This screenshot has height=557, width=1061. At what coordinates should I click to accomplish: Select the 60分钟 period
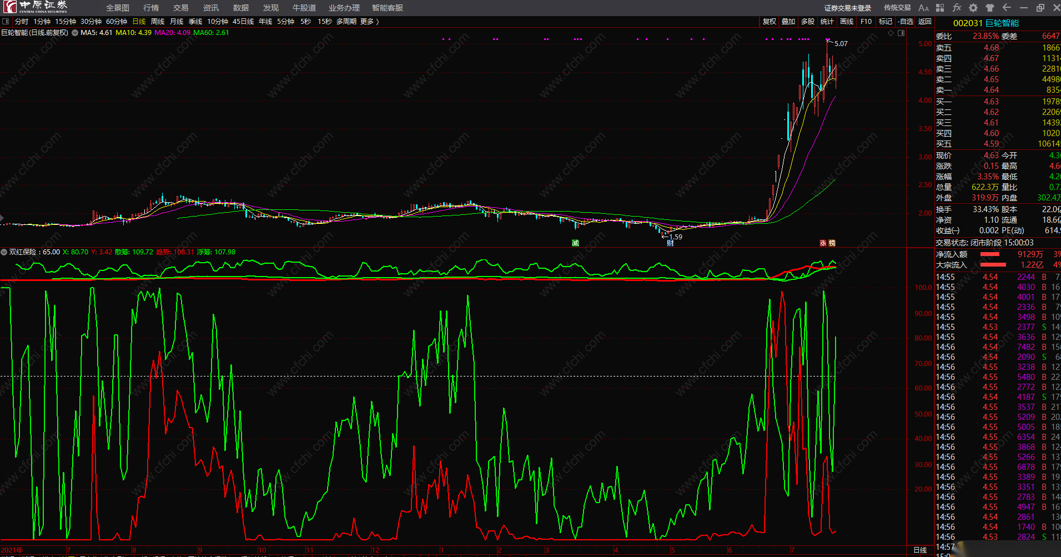click(117, 22)
